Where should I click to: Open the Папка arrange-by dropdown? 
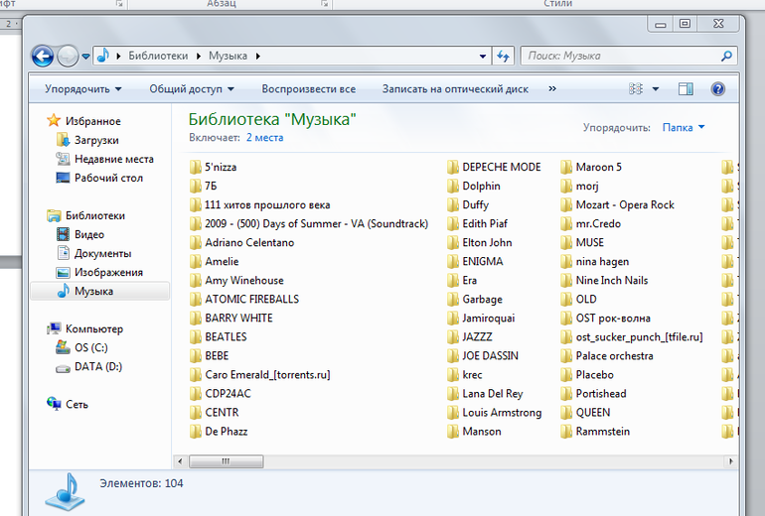pos(684,128)
